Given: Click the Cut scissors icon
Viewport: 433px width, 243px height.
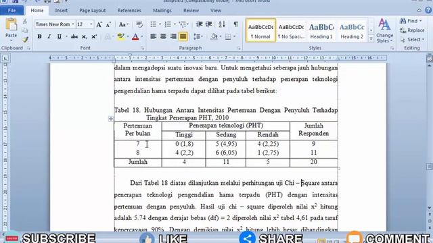Looking at the screenshot, I should tap(25, 21).
